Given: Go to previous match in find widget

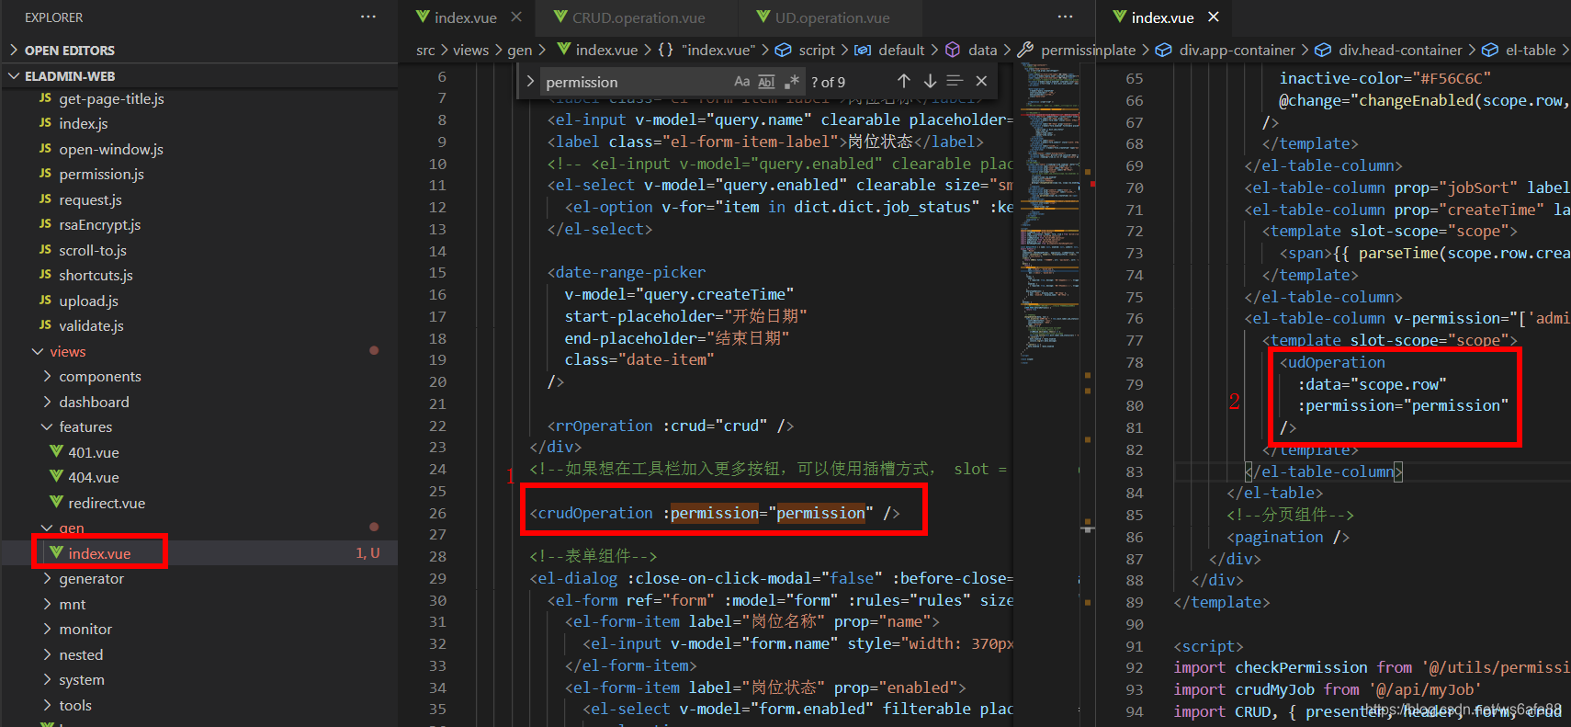Looking at the screenshot, I should (x=904, y=82).
